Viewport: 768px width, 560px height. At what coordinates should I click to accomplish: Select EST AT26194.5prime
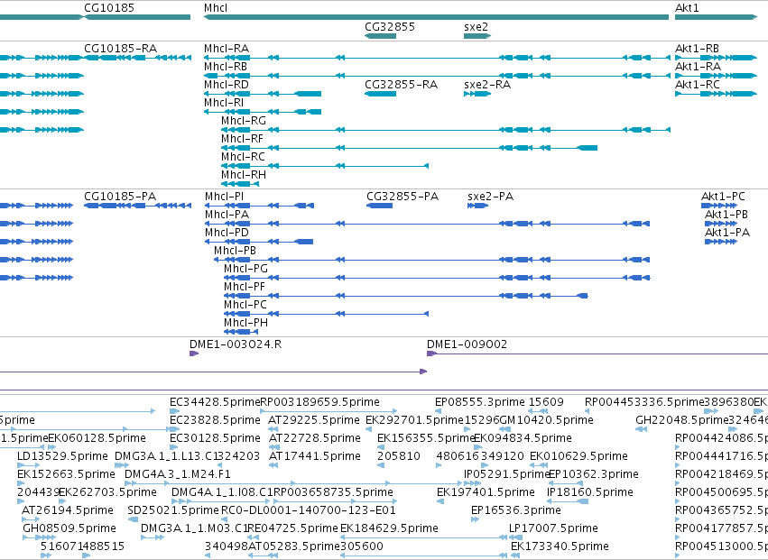31,519
